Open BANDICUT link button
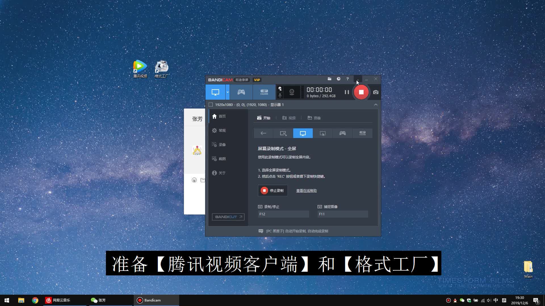Viewport: 545px width, 306px height. click(x=228, y=217)
